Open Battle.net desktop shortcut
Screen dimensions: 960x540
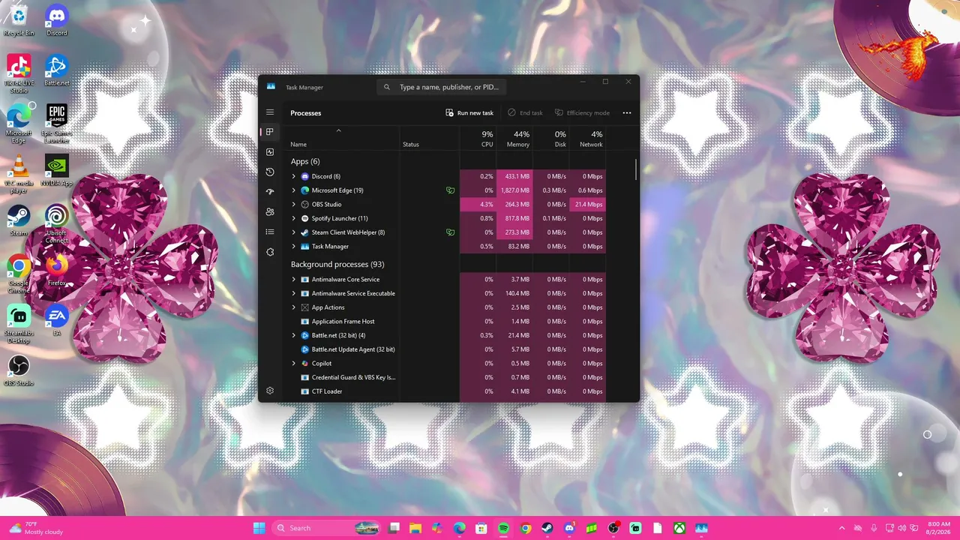[57, 70]
